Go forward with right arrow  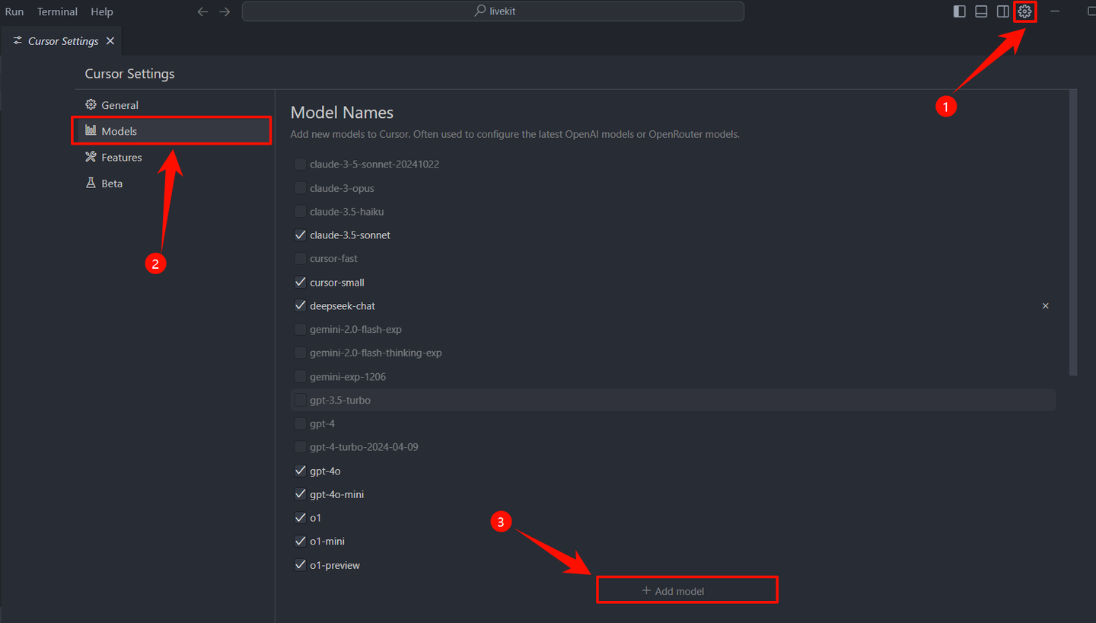(x=225, y=11)
